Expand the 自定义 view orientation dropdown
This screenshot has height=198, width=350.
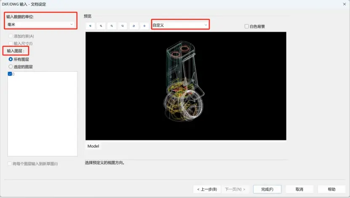(x=180, y=25)
